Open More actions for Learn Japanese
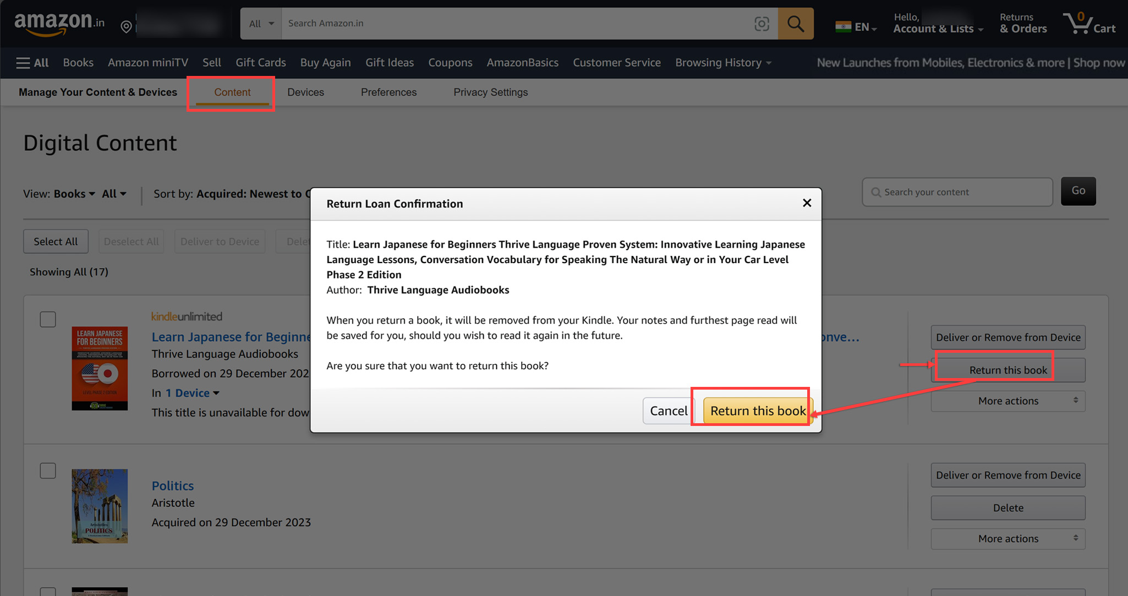The height and width of the screenshot is (596, 1128). pos(1008,401)
